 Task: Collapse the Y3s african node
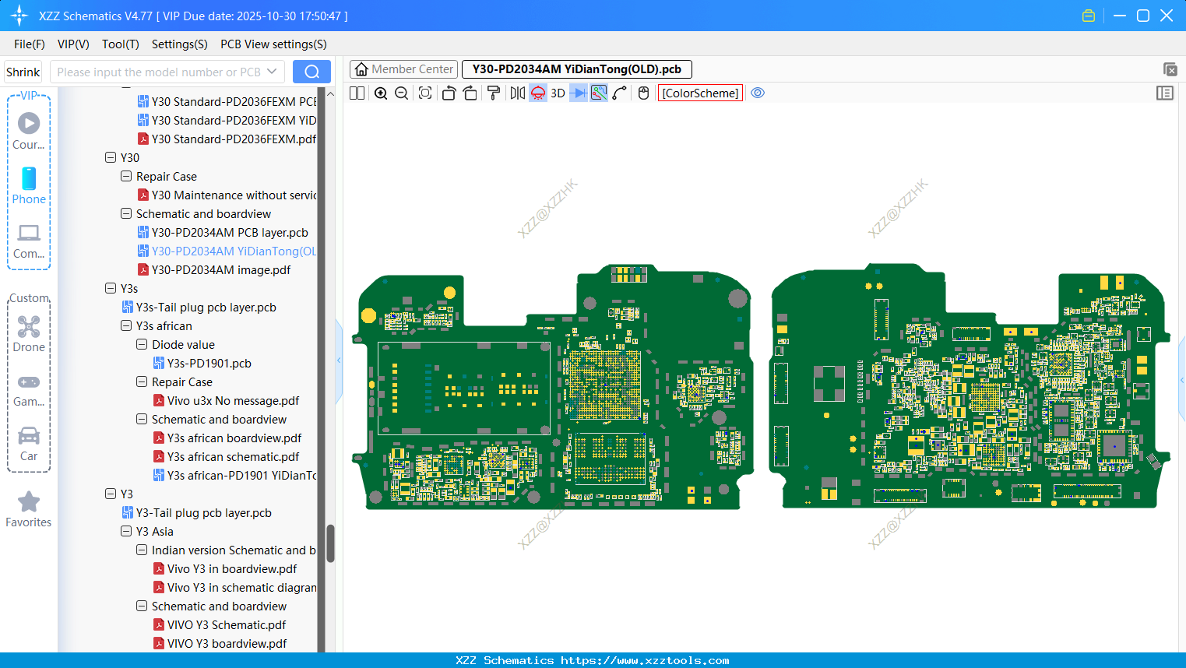[126, 325]
